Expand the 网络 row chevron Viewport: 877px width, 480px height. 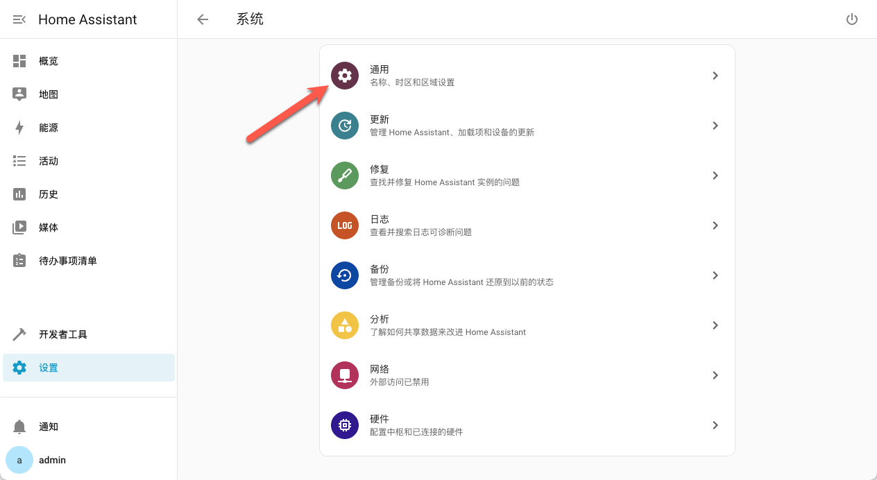pyautogui.click(x=715, y=375)
